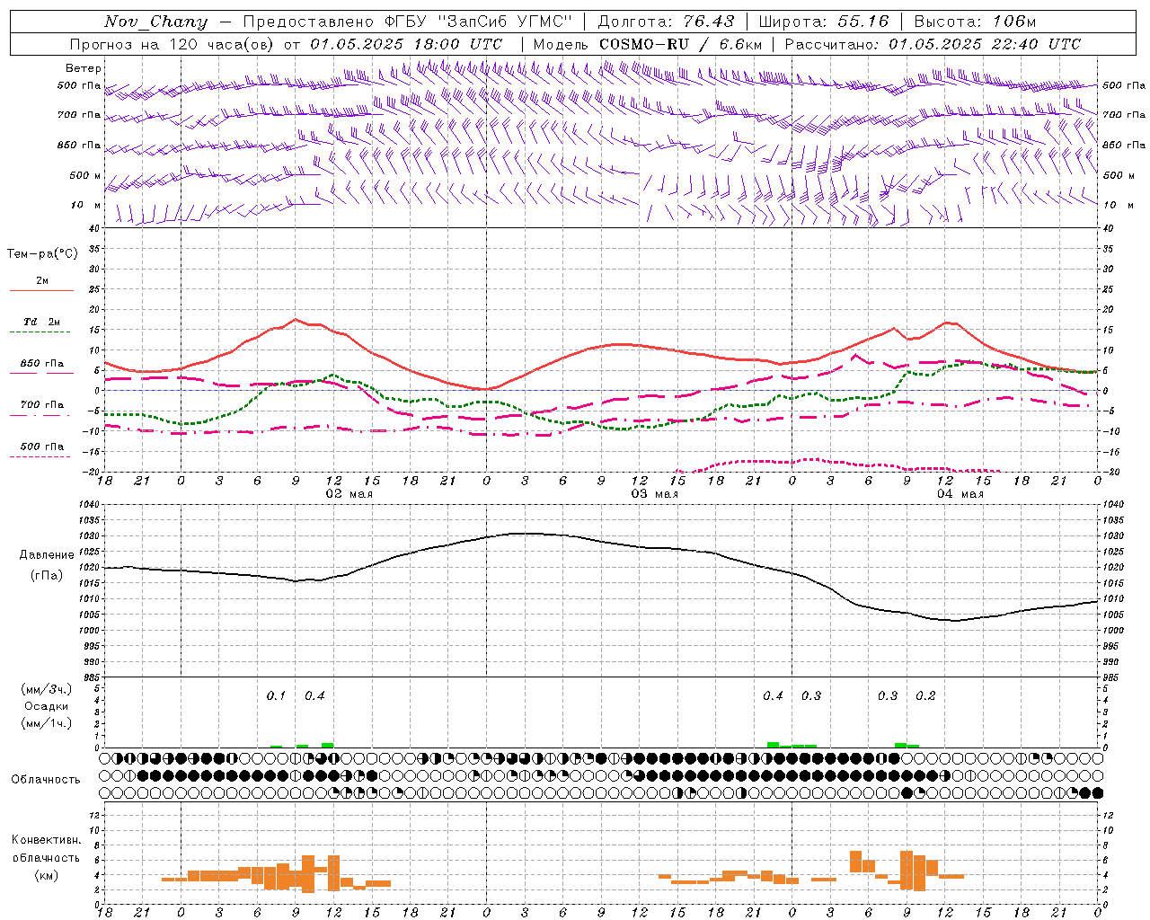The height and width of the screenshot is (920, 1150).
Task: Click the red line sample under '2м' legend
Action: pos(41,291)
